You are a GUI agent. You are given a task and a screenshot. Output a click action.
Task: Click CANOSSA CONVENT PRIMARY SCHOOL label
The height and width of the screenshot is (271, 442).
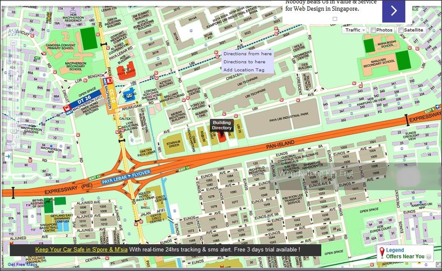(60, 46)
